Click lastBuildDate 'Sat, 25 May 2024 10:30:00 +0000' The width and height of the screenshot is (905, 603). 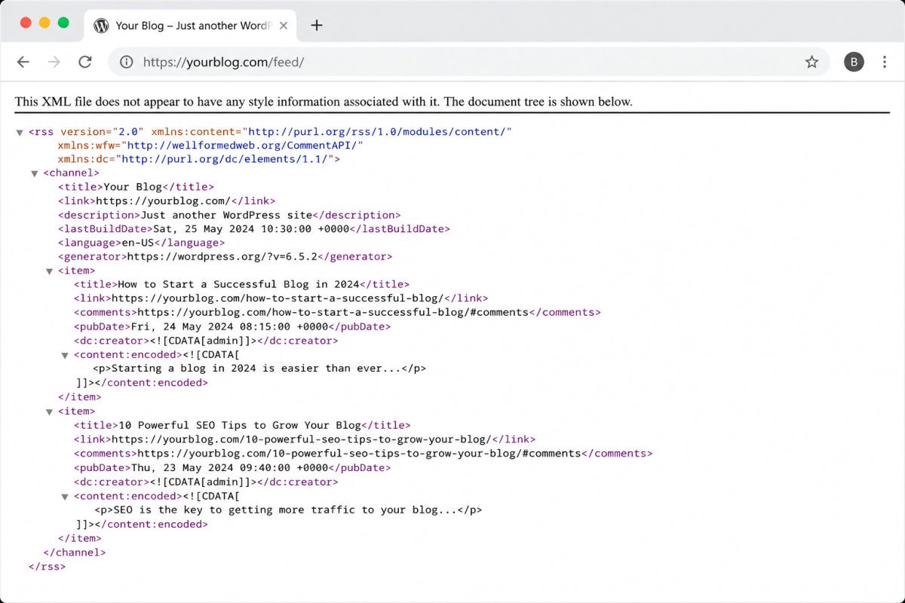click(251, 229)
